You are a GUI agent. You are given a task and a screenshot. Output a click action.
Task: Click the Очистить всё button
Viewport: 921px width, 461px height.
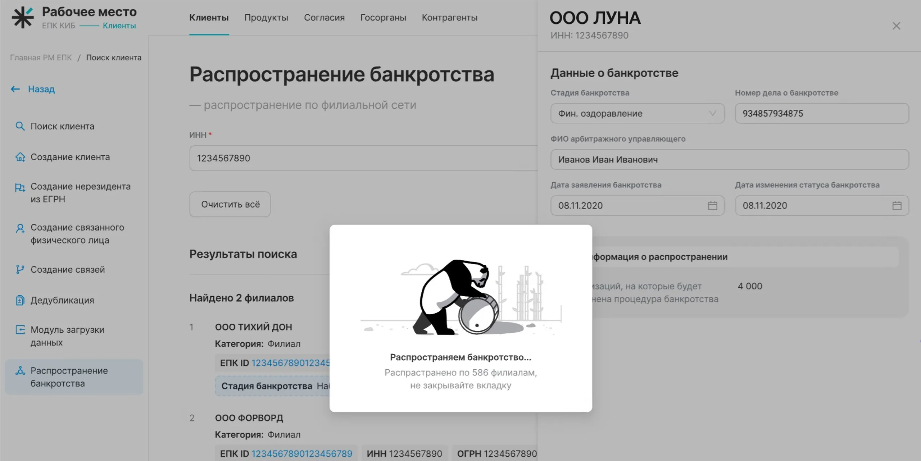(230, 204)
